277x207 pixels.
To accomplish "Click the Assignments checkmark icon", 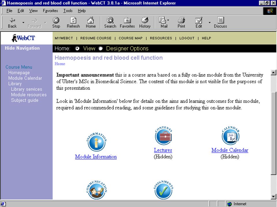I will click(x=163, y=190).
